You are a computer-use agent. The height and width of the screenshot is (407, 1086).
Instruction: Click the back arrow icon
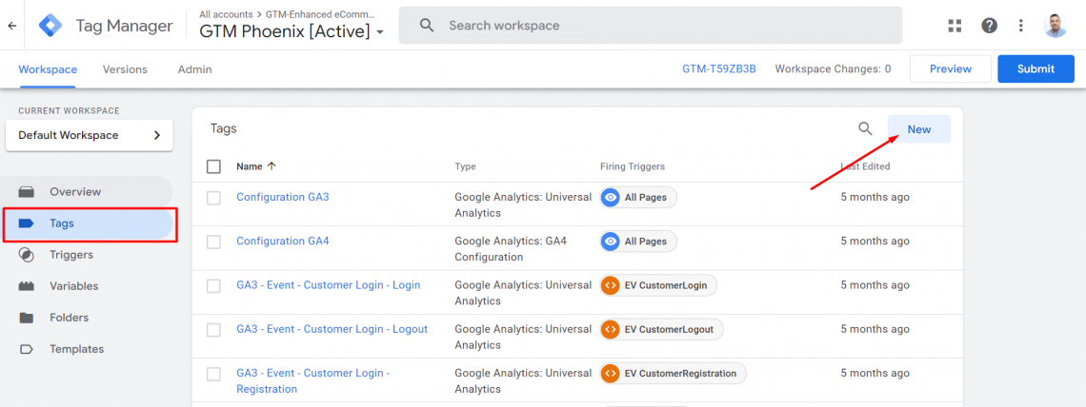click(11, 26)
